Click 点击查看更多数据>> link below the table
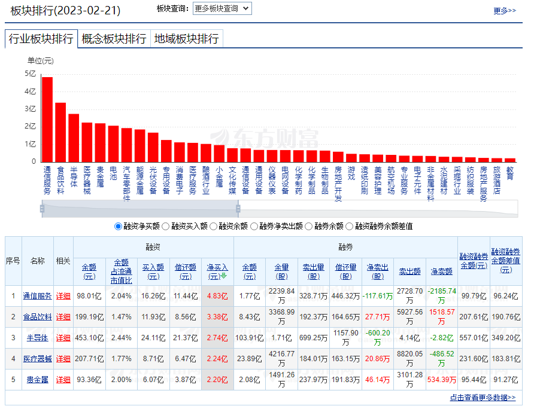The image size is (540, 409). click(x=483, y=398)
